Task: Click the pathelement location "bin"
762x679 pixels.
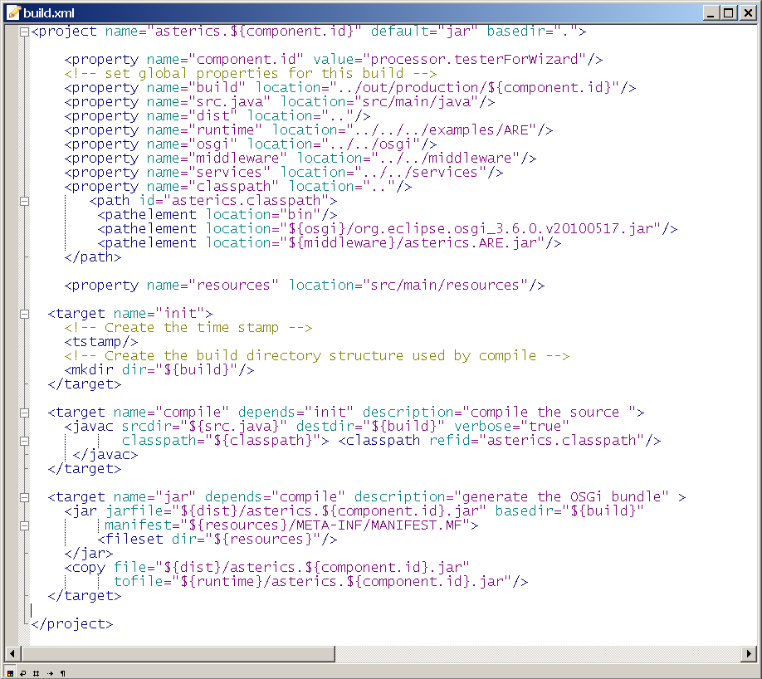Action: (300, 214)
